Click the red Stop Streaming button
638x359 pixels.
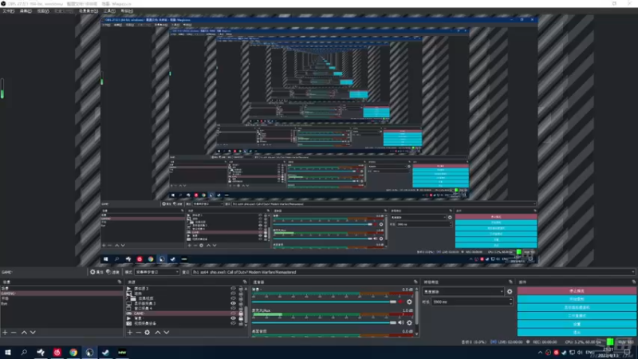tap(577, 290)
